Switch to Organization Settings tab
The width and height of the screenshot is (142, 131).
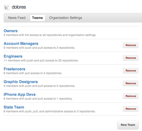(x=66, y=18)
